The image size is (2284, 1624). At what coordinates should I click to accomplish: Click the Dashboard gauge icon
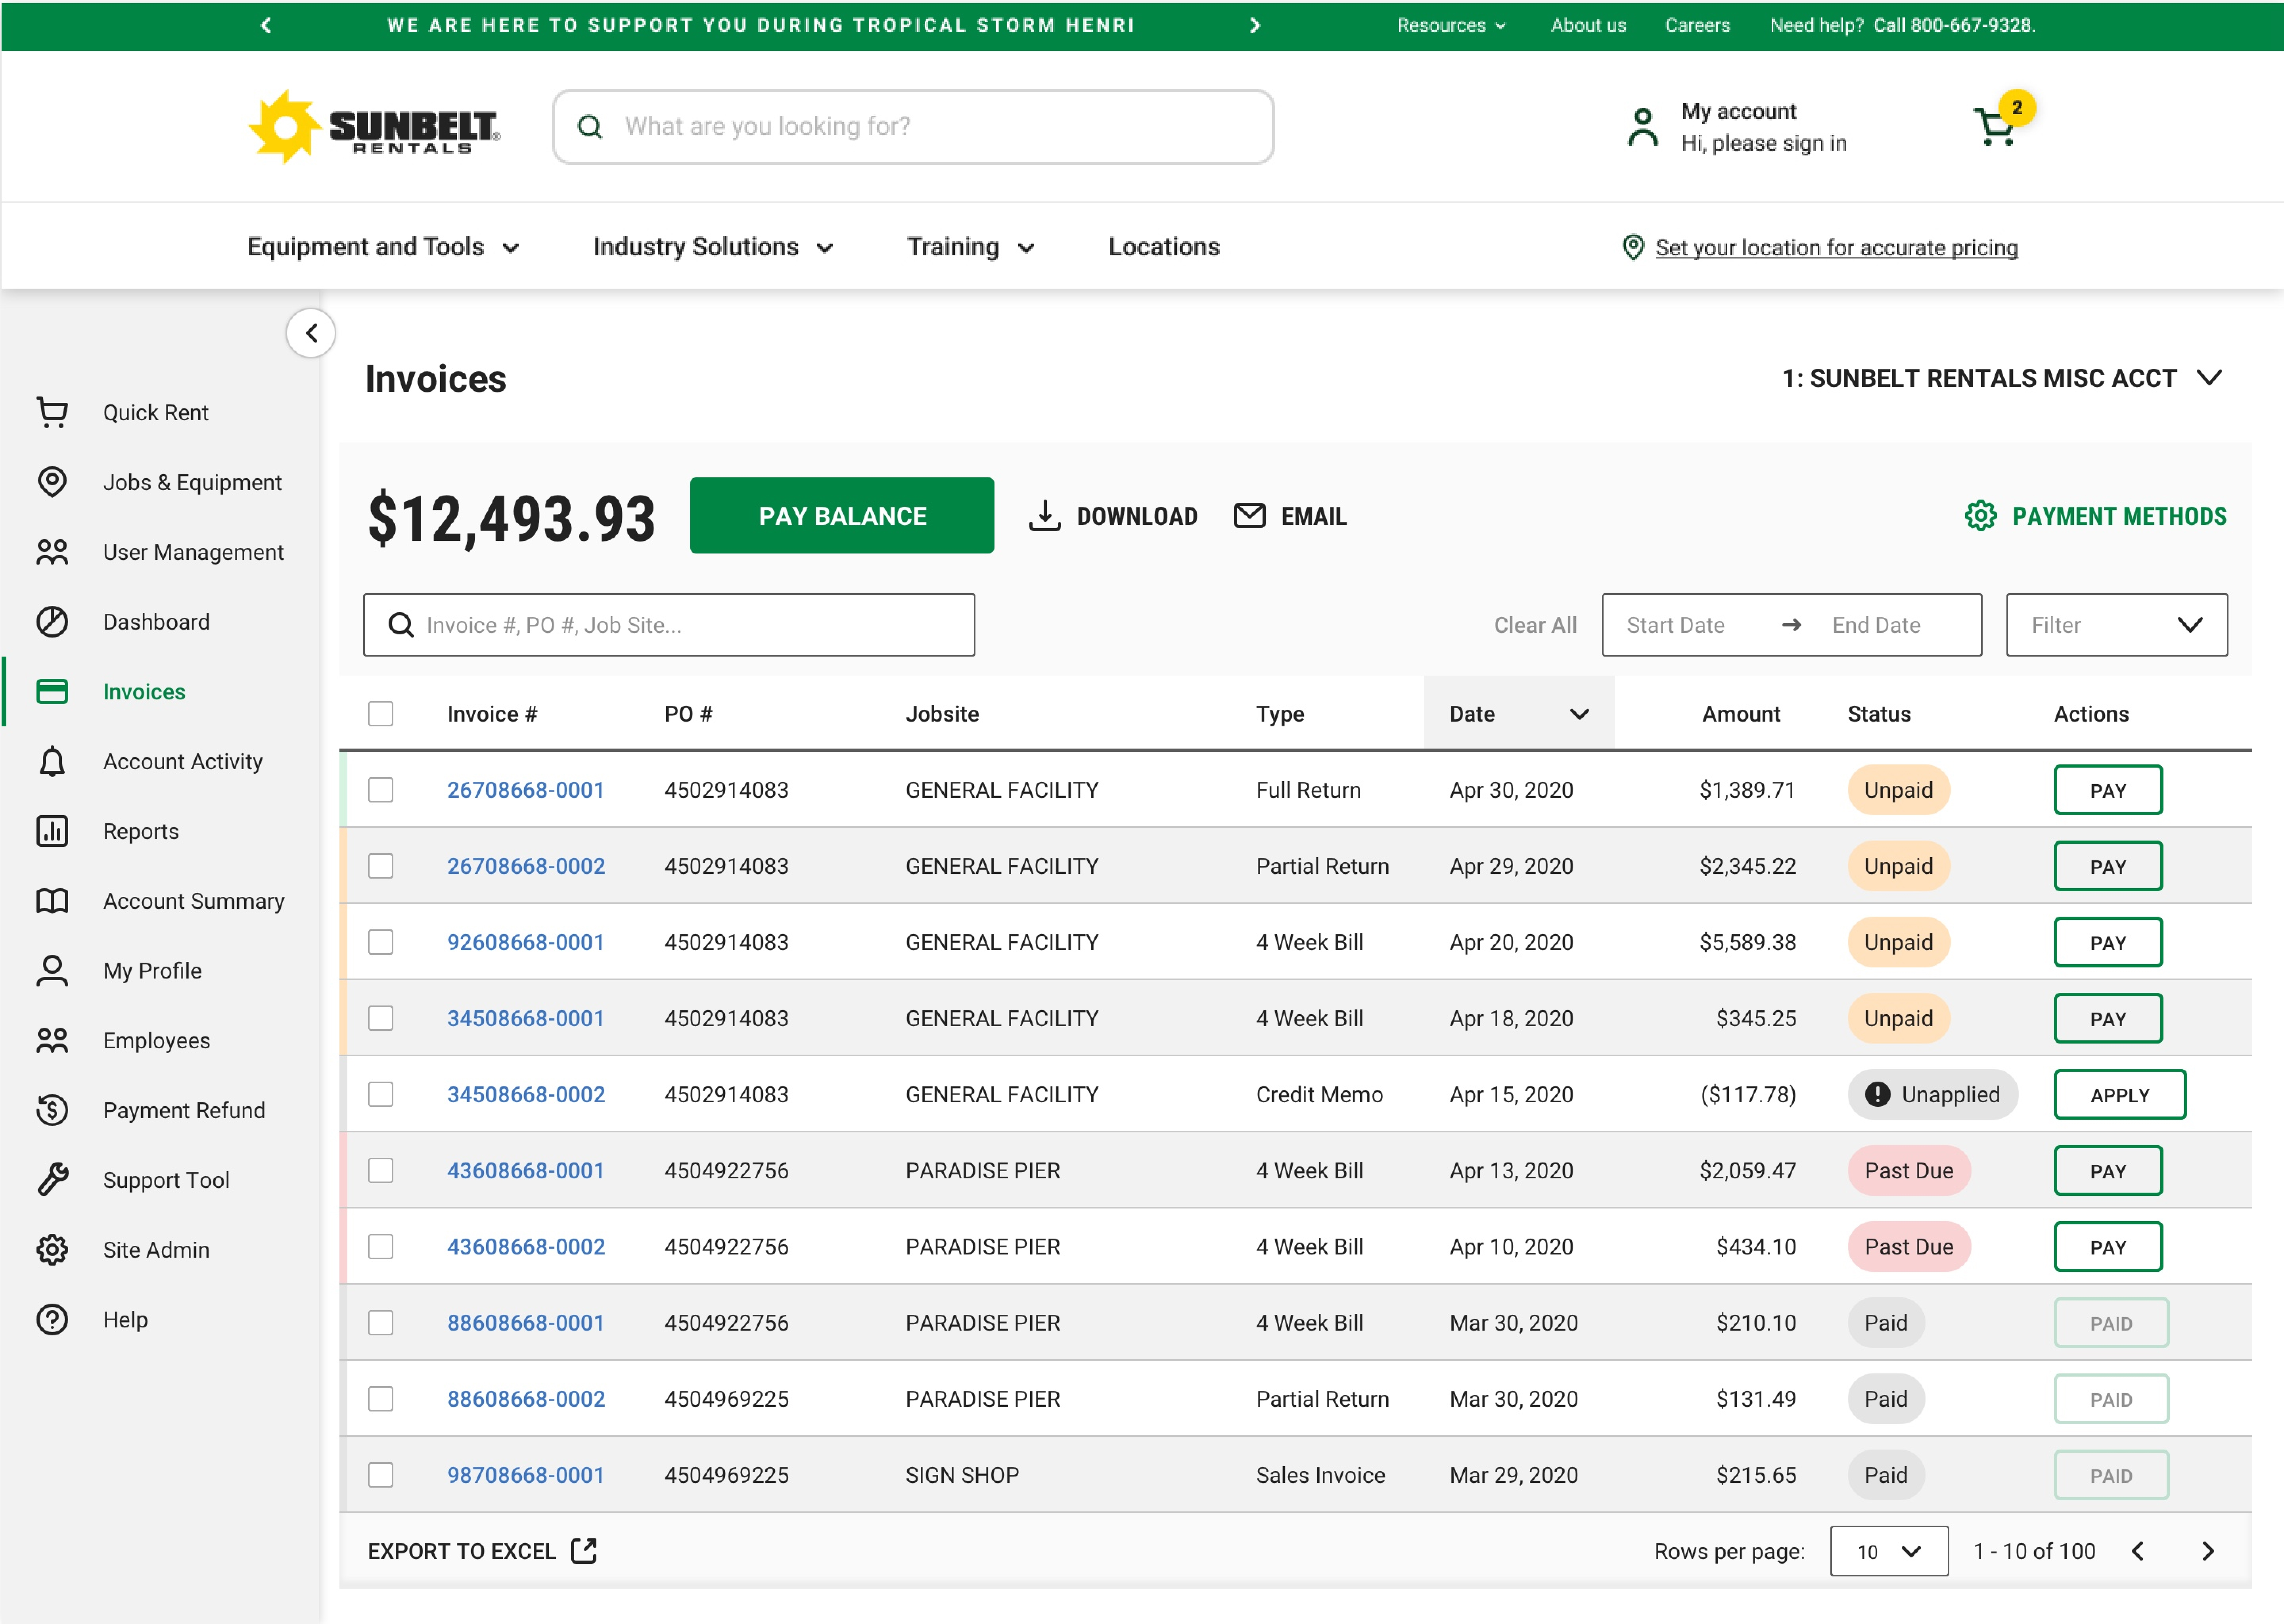pyautogui.click(x=52, y=622)
